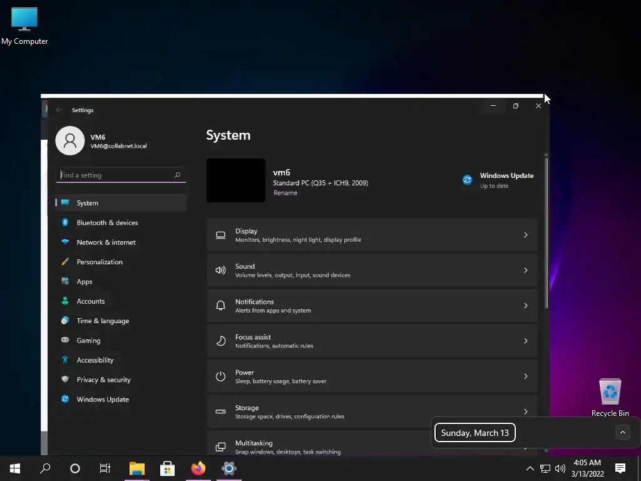Click the Cortana circle on taskbar
This screenshot has width=641, height=481.
75,468
